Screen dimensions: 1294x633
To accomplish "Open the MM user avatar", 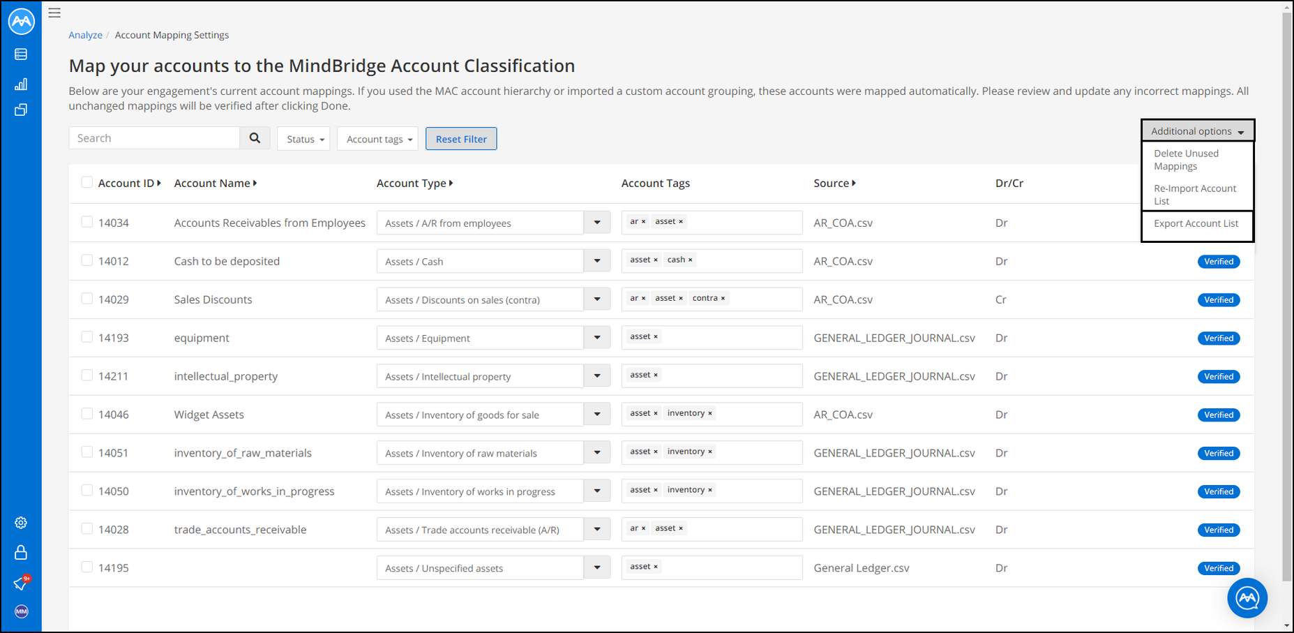I will point(22,611).
